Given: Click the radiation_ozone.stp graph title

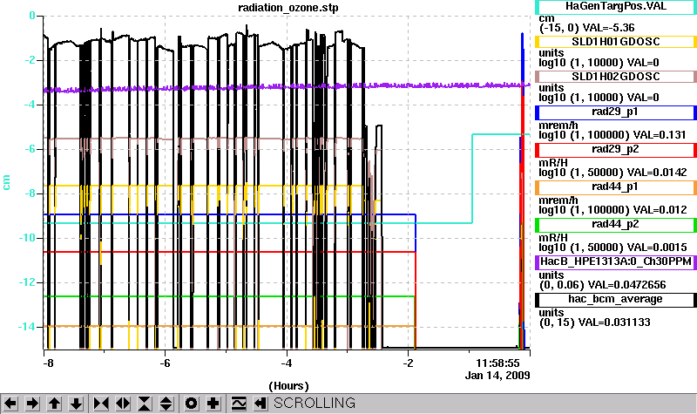Looking at the screenshot, I should tap(288, 8).
